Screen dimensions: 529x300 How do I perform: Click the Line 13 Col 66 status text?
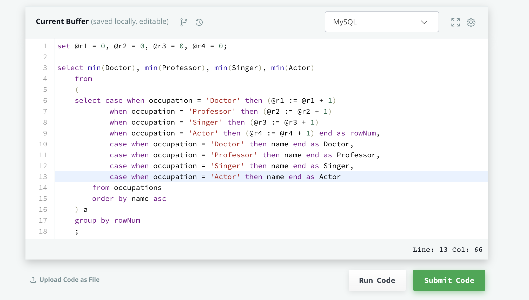pyautogui.click(x=447, y=250)
